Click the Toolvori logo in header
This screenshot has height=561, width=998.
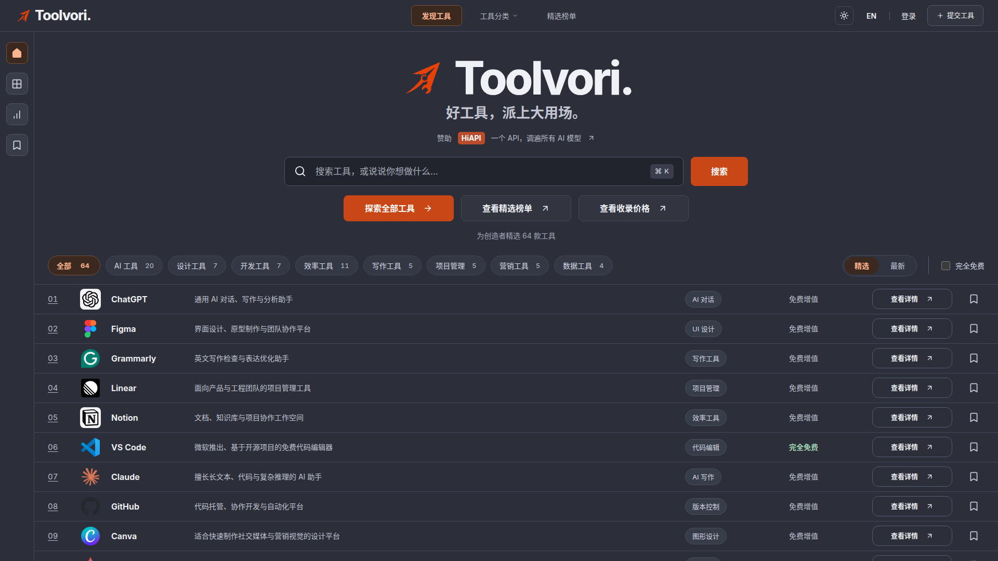tap(54, 16)
